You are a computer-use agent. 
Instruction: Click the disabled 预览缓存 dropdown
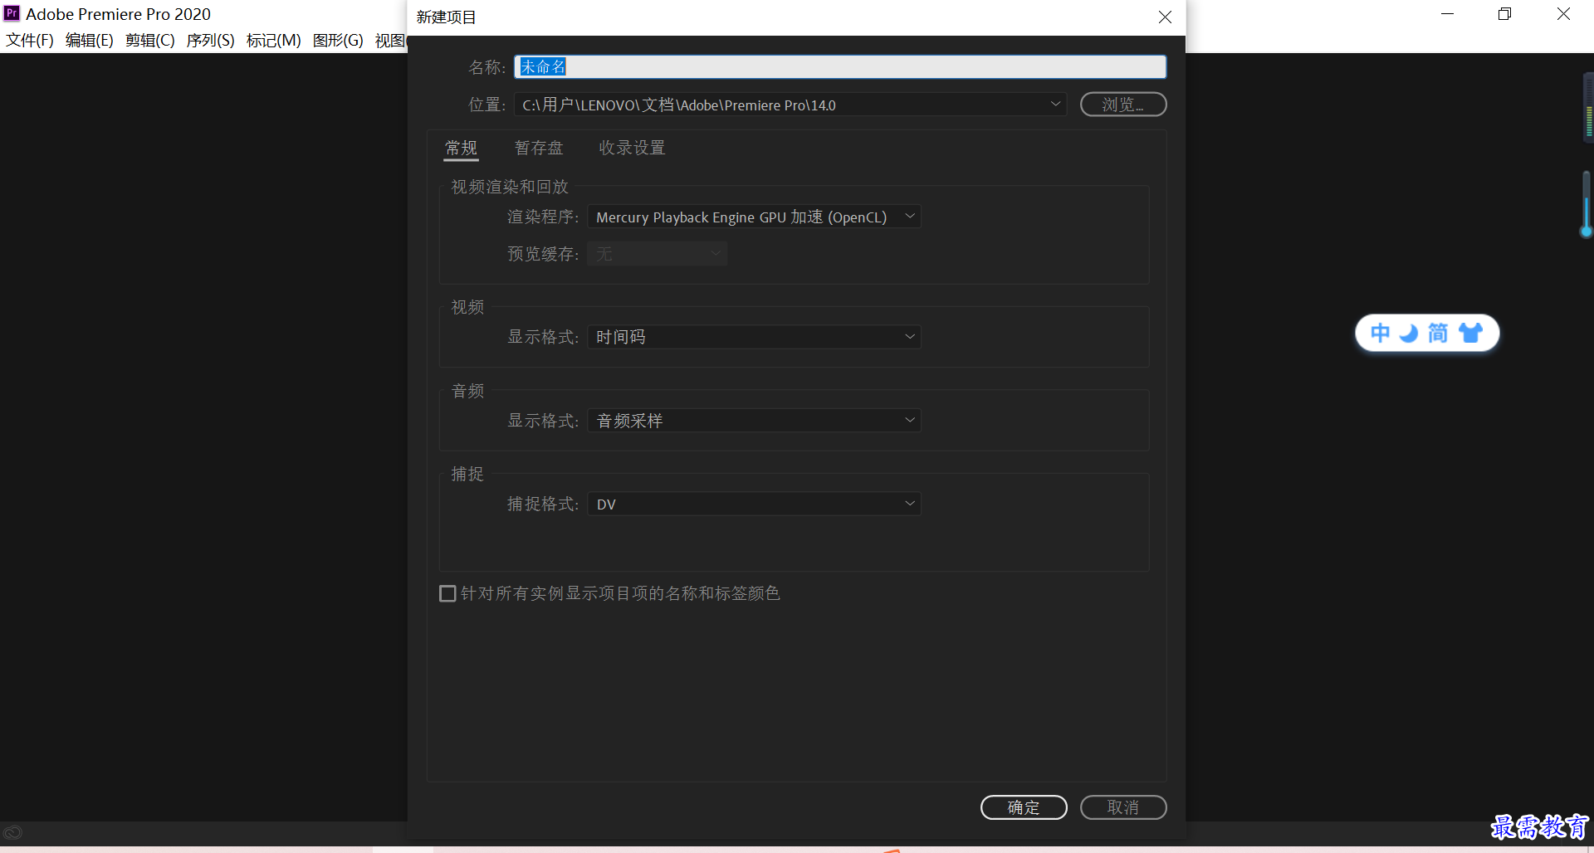click(x=658, y=254)
